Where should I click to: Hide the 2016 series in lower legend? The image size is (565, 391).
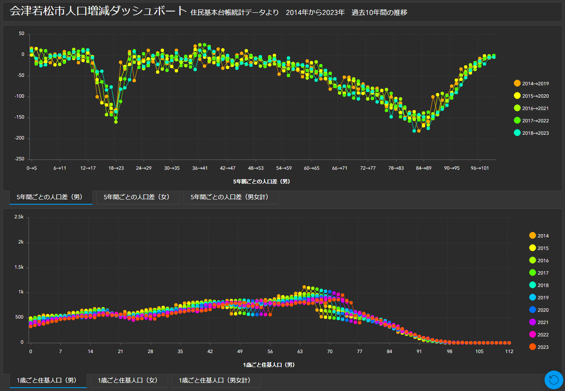[539, 261]
